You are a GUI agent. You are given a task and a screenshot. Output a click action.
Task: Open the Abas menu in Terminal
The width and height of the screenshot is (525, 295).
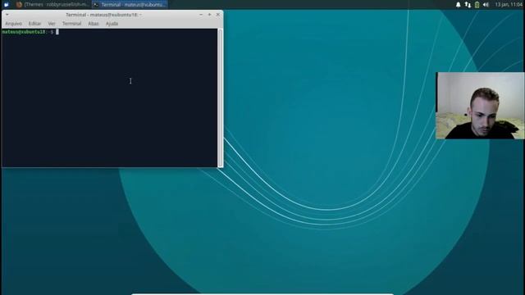pos(94,24)
